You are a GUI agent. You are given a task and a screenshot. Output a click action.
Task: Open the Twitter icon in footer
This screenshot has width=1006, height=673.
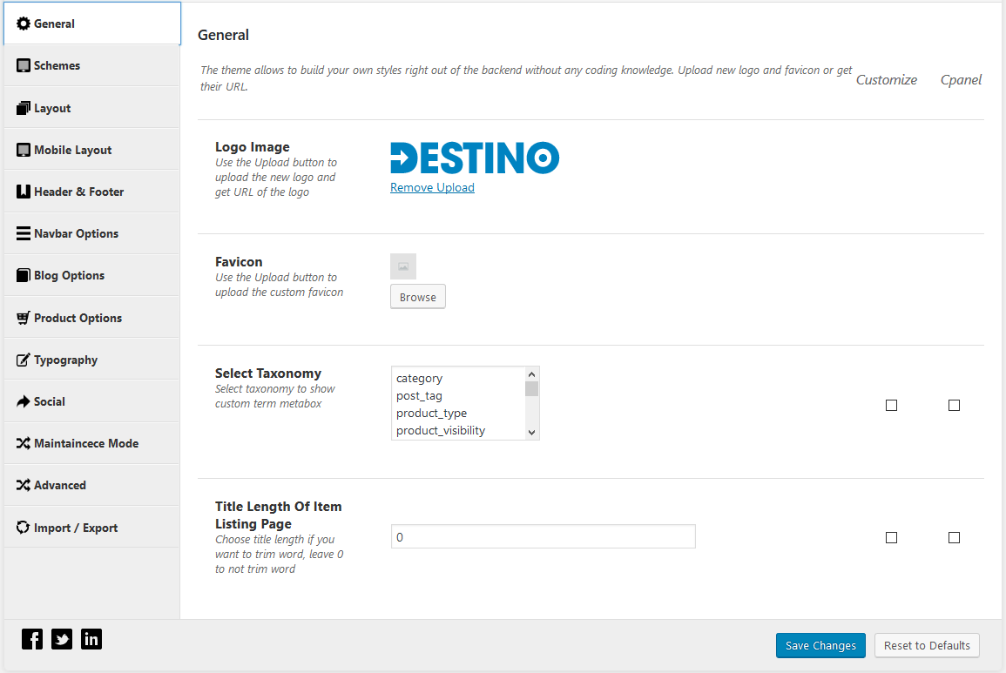tap(62, 639)
